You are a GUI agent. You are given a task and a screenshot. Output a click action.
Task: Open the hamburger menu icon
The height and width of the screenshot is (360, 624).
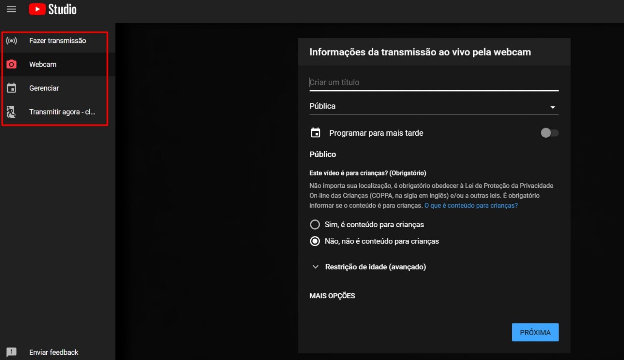tap(11, 9)
